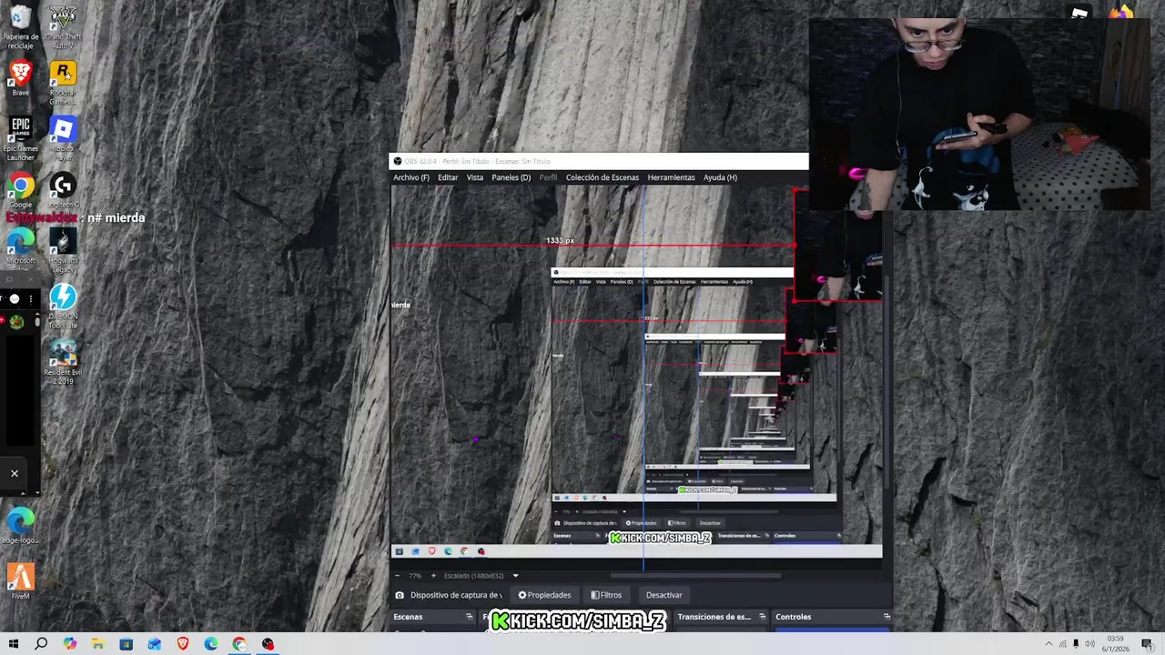Open the Brave browser desktop shortcut
The image size is (1165, 655).
pyautogui.click(x=20, y=78)
